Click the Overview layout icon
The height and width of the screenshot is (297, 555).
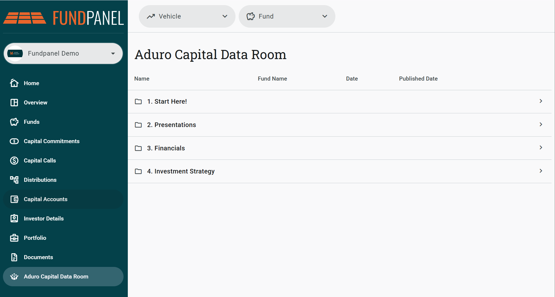14,102
